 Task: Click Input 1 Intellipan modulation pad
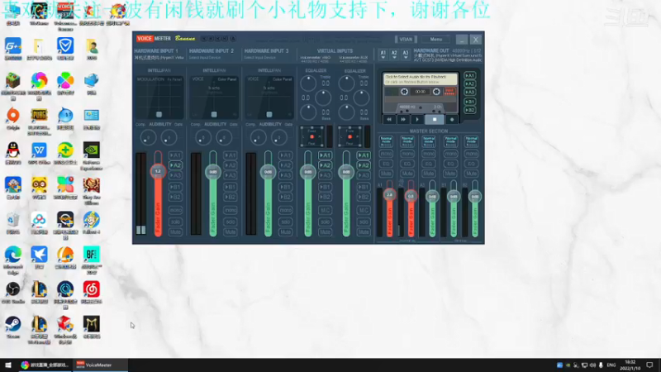159,98
